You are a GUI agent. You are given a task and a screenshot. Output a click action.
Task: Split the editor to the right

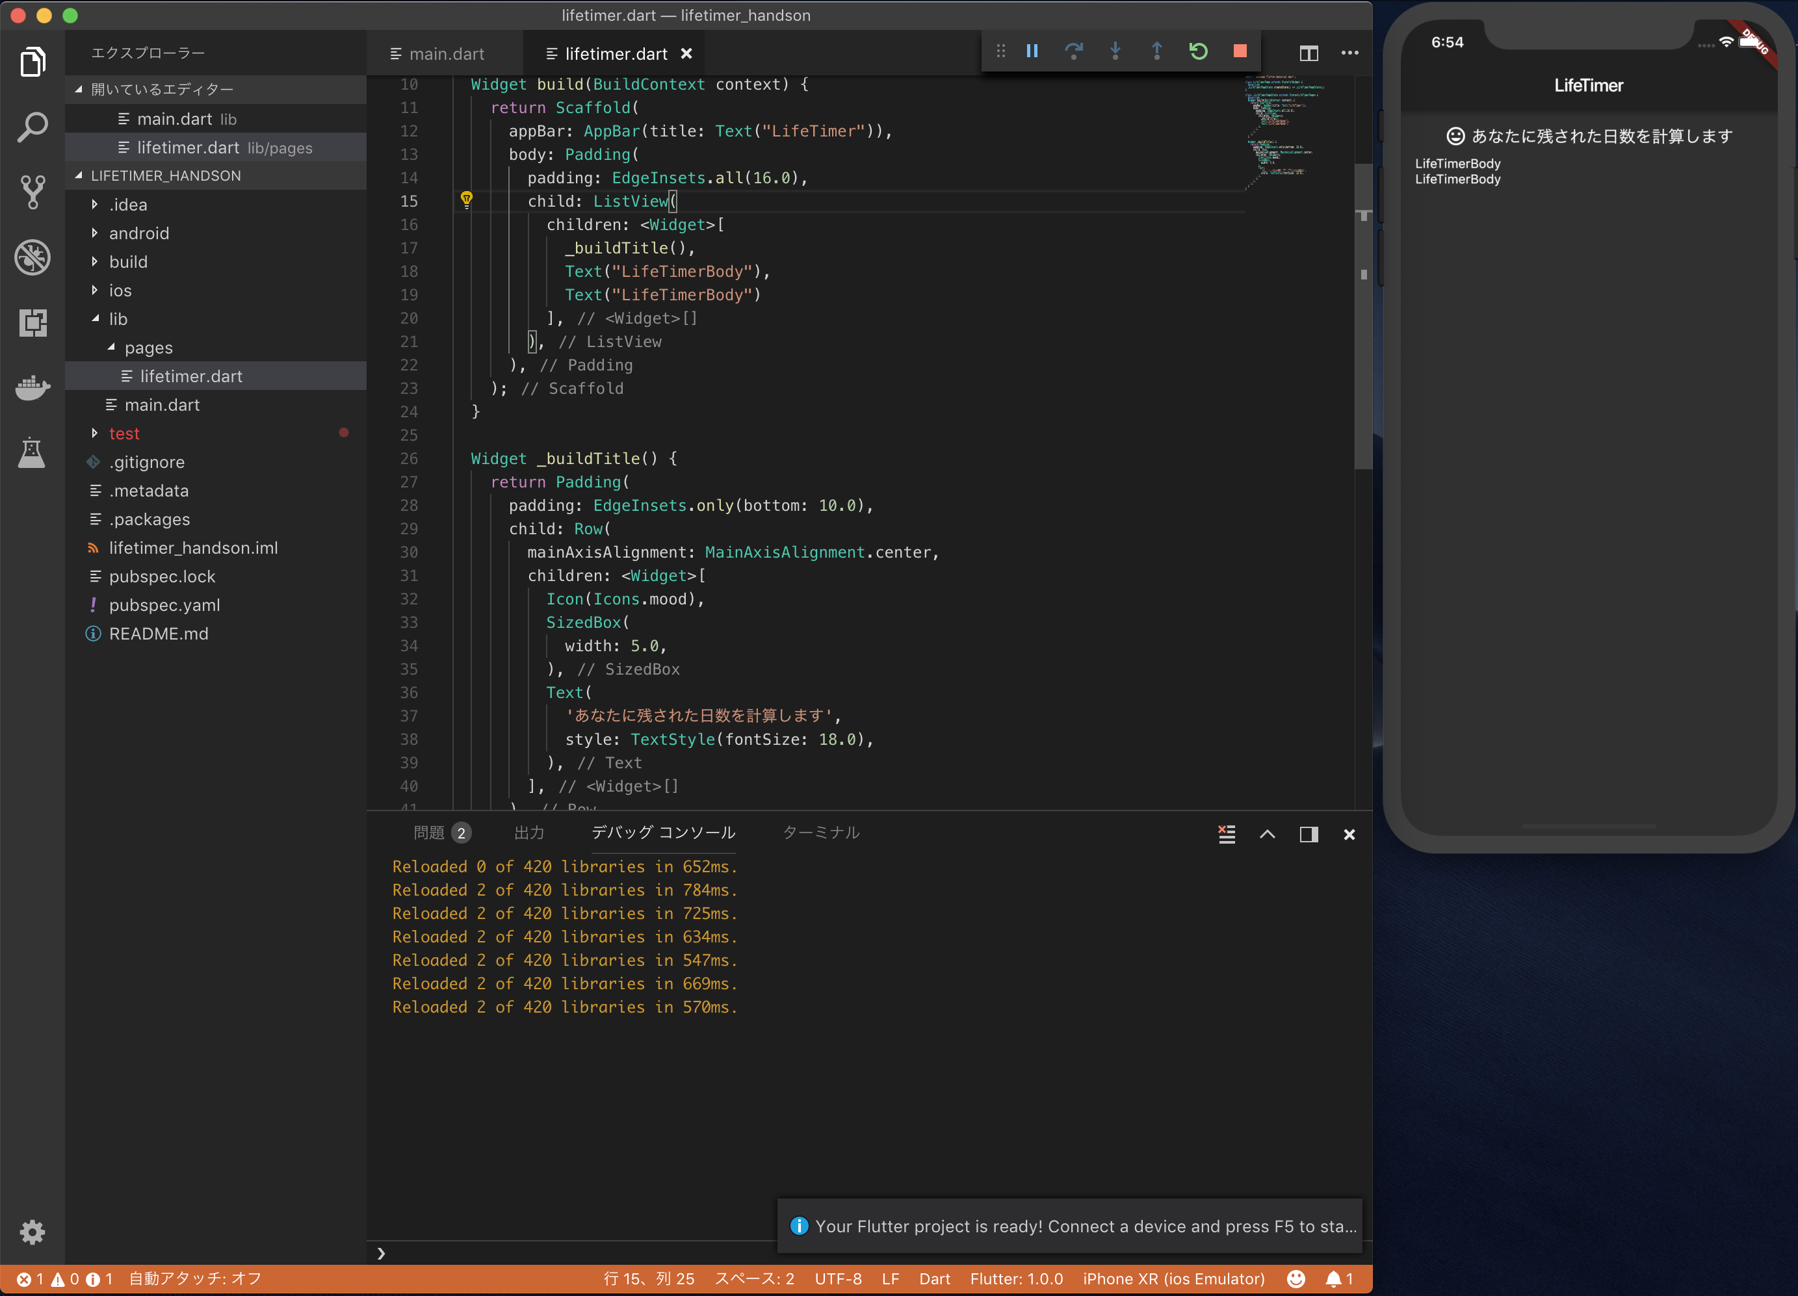(1309, 53)
